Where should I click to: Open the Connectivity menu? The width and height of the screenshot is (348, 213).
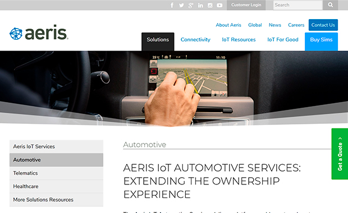[195, 40]
